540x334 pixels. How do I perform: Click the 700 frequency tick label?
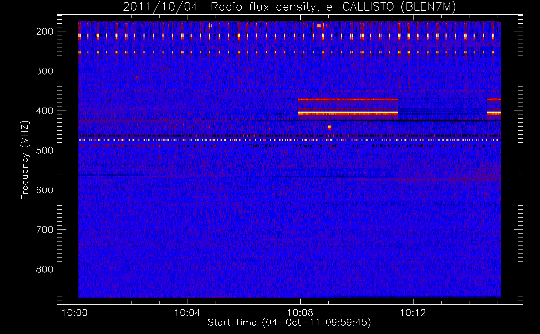pyautogui.click(x=45, y=230)
